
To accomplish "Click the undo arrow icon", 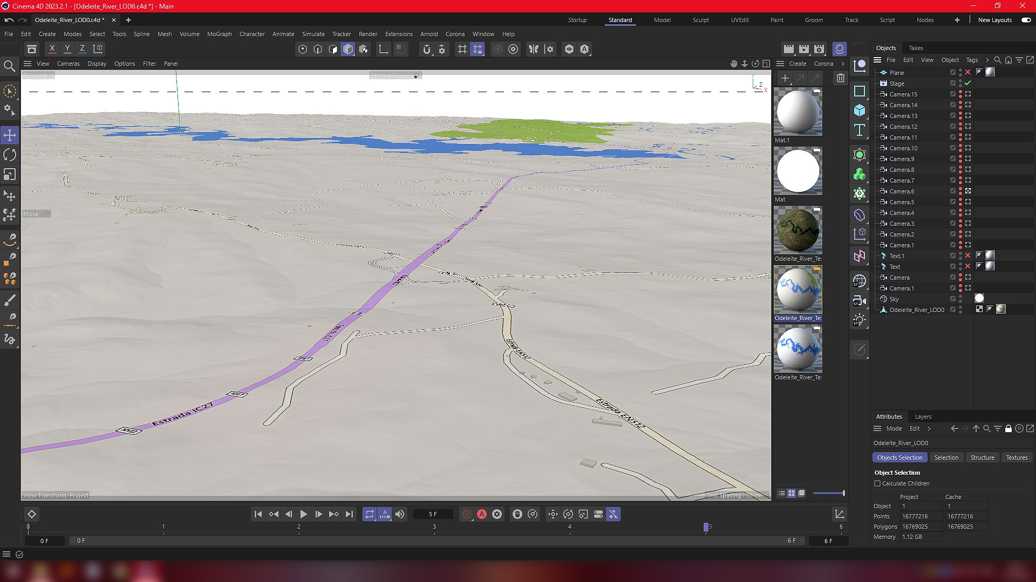I will 9,20.
